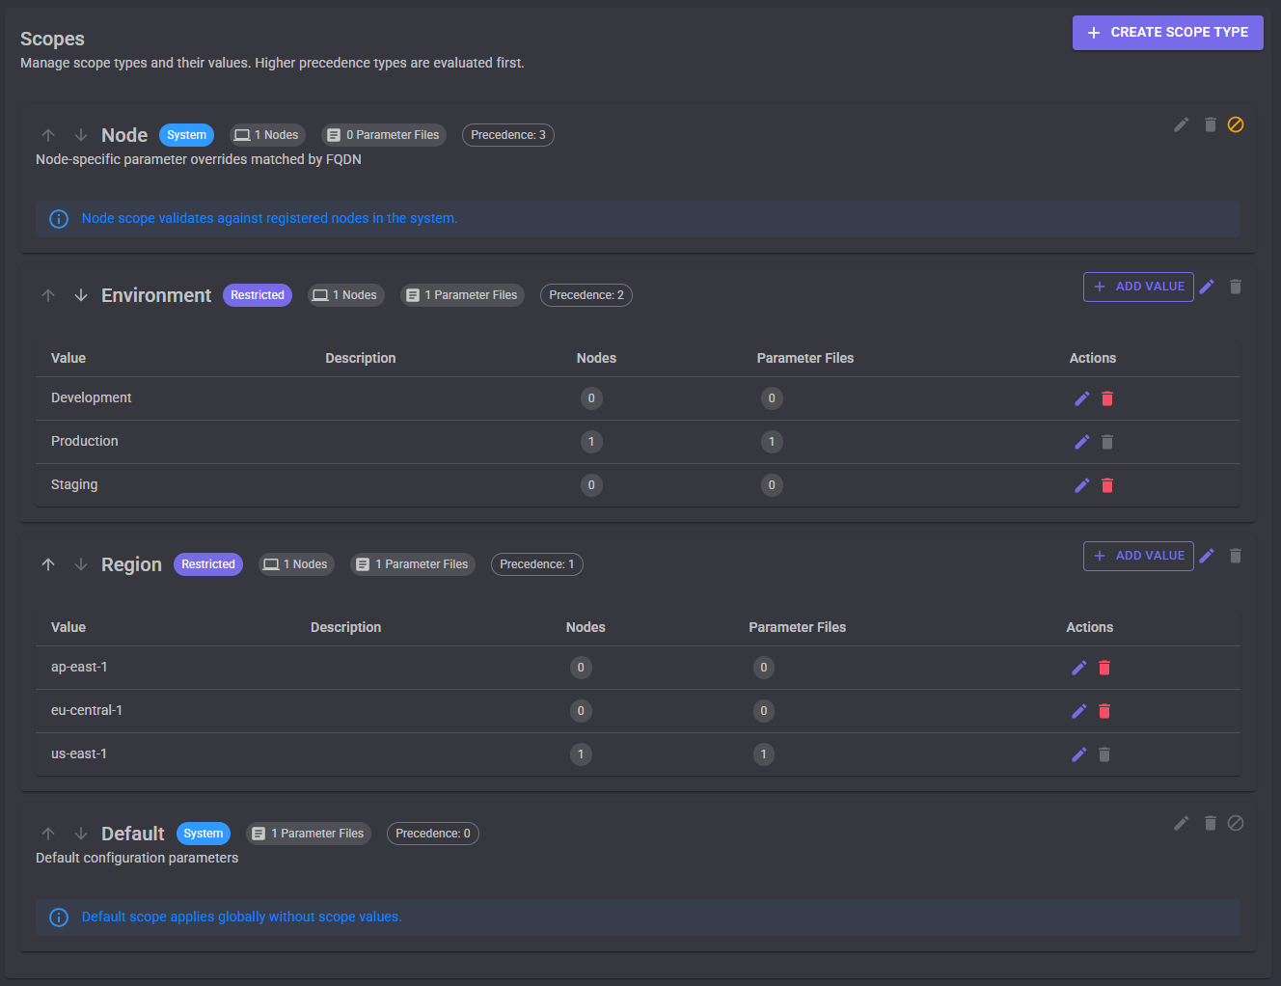Click the Default scope Precedence: 0 chip
Image resolution: width=1281 pixels, height=986 pixels.
(x=433, y=834)
